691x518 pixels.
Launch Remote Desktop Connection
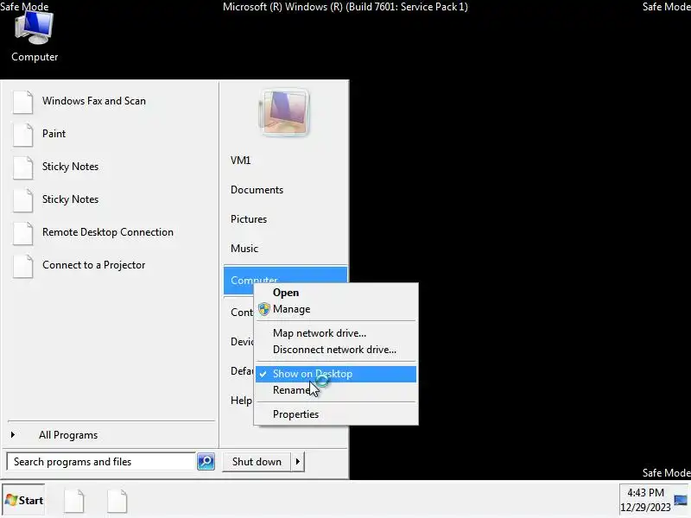pyautogui.click(x=107, y=232)
